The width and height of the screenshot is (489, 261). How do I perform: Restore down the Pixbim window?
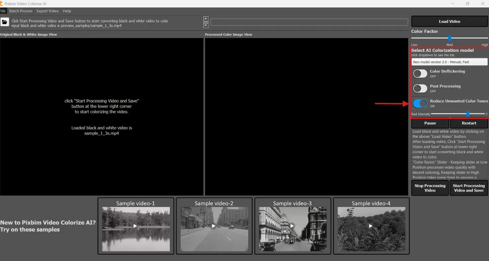468,4
